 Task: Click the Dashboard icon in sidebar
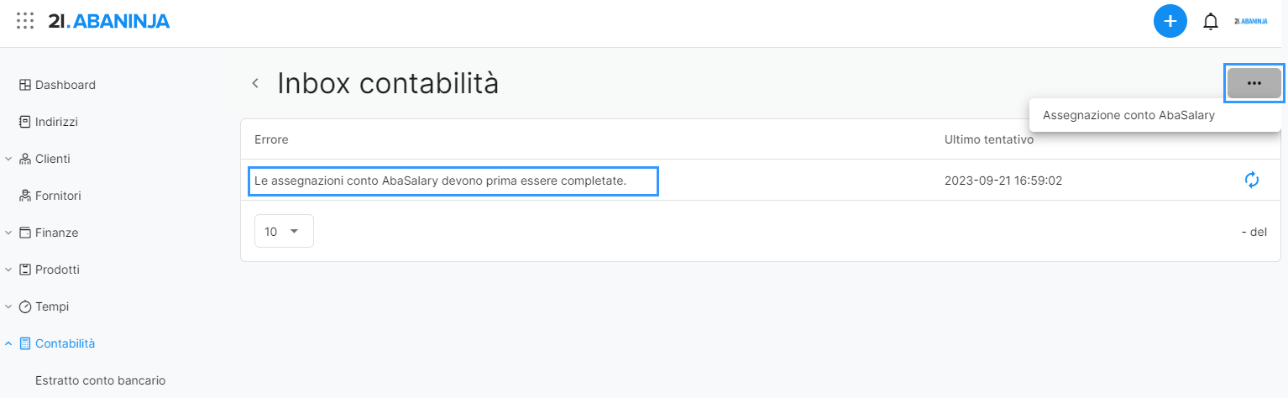pyautogui.click(x=25, y=85)
